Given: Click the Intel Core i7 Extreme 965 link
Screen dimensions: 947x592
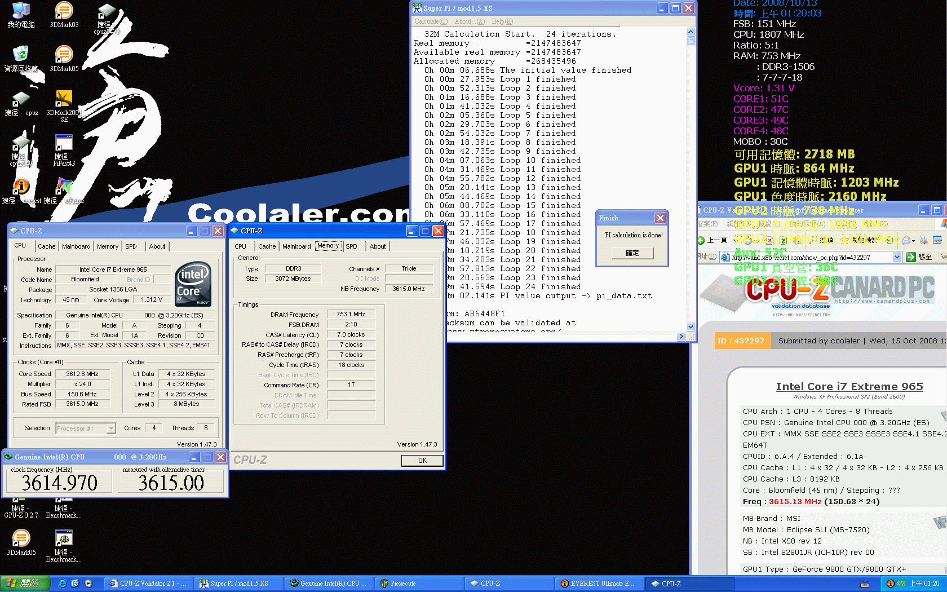Looking at the screenshot, I should click(x=849, y=386).
